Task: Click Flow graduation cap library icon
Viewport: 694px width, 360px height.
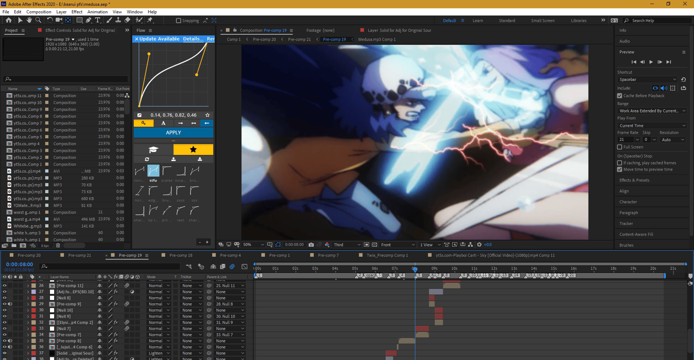Action: (x=153, y=149)
